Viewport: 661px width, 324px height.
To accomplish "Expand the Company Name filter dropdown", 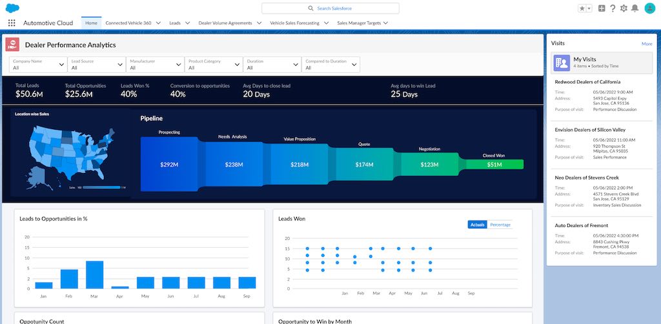I will point(38,65).
